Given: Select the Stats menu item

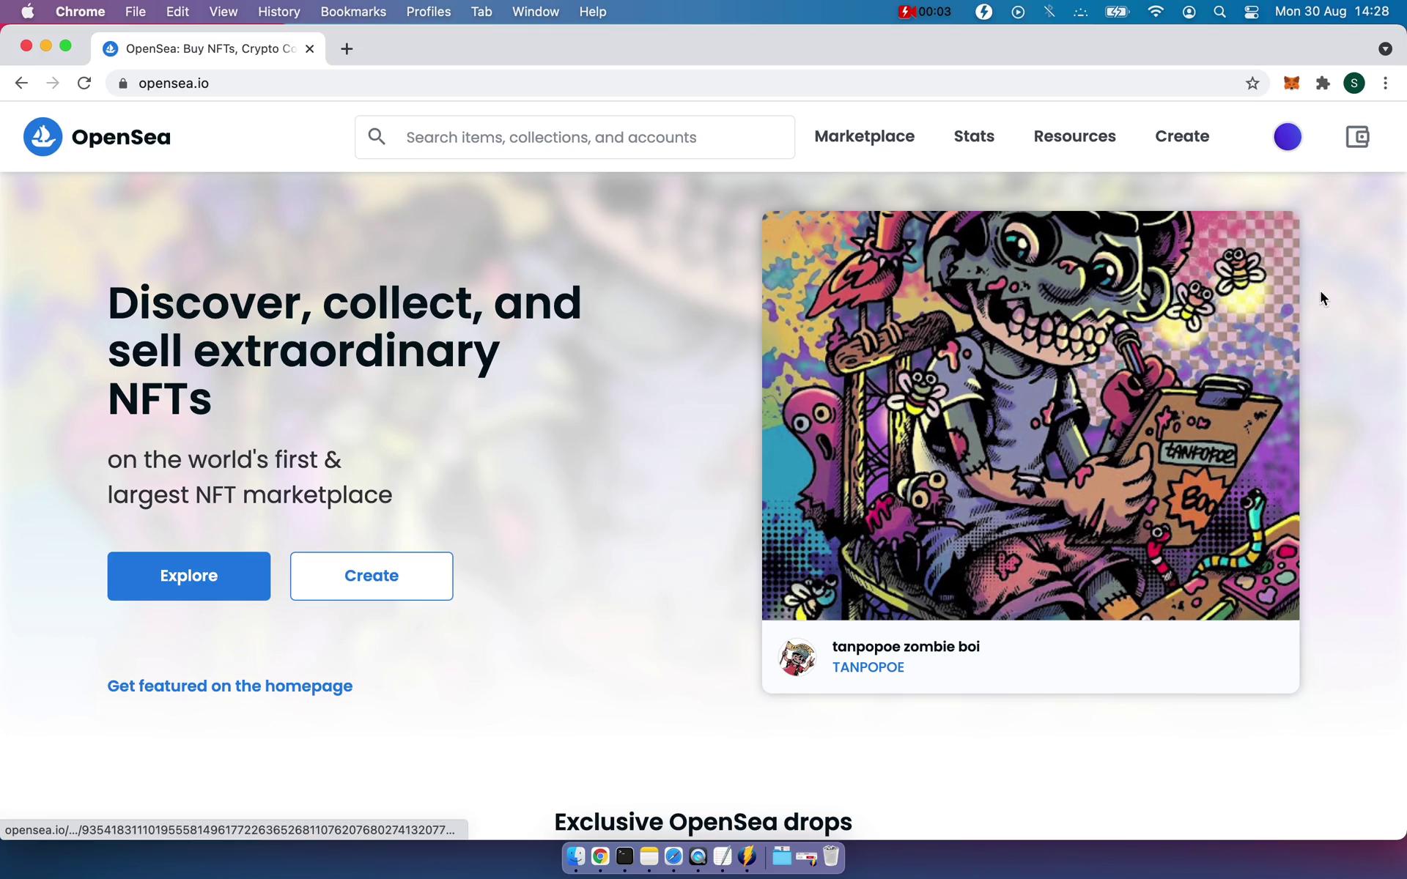Looking at the screenshot, I should (x=973, y=136).
